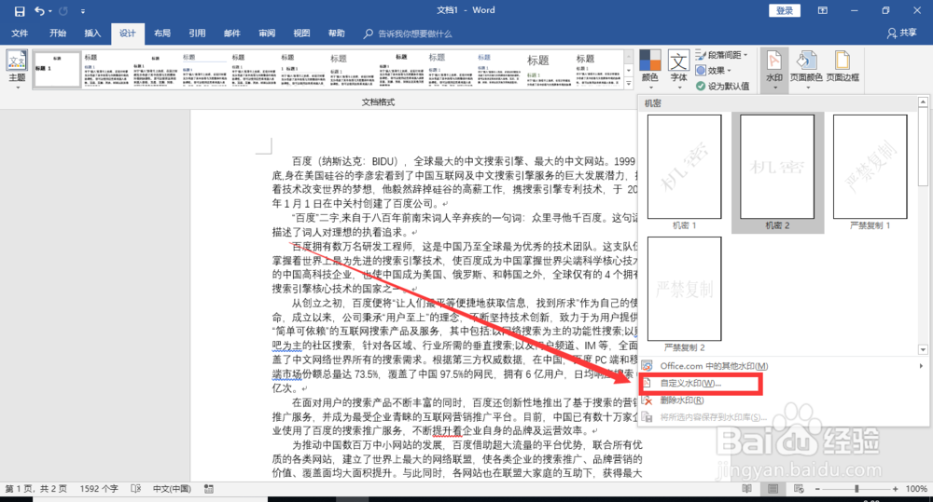Image resolution: width=933 pixels, height=502 pixels.
Task: Open the 效果 effects dropdown
Action: (714, 70)
